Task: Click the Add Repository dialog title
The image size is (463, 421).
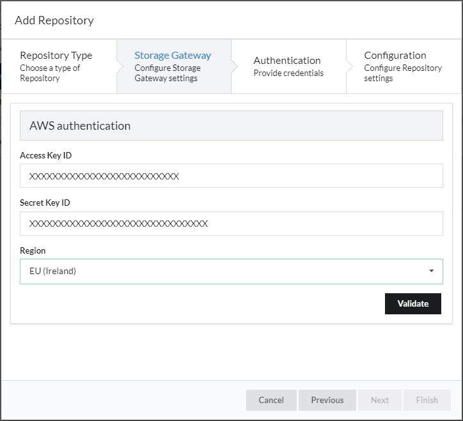Action: 54,20
